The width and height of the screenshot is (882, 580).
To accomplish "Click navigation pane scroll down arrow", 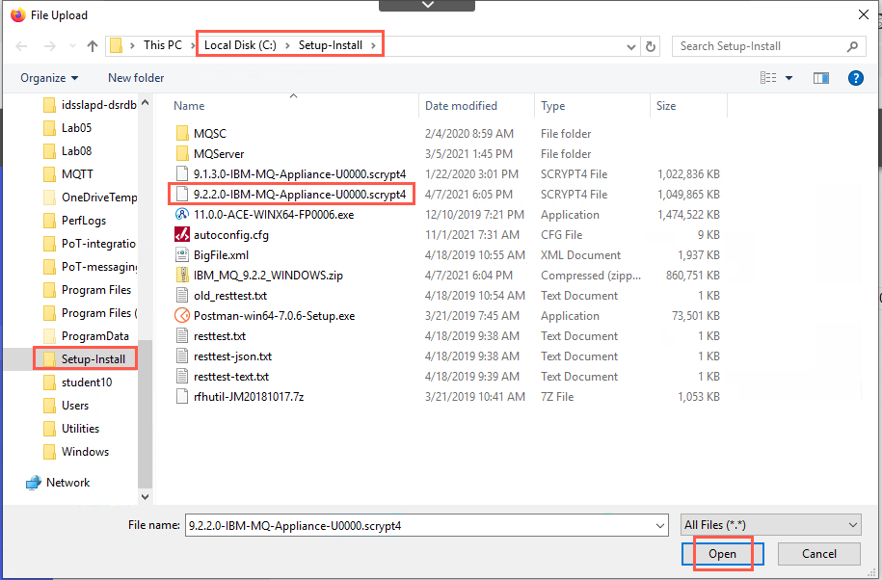I will pos(146,497).
